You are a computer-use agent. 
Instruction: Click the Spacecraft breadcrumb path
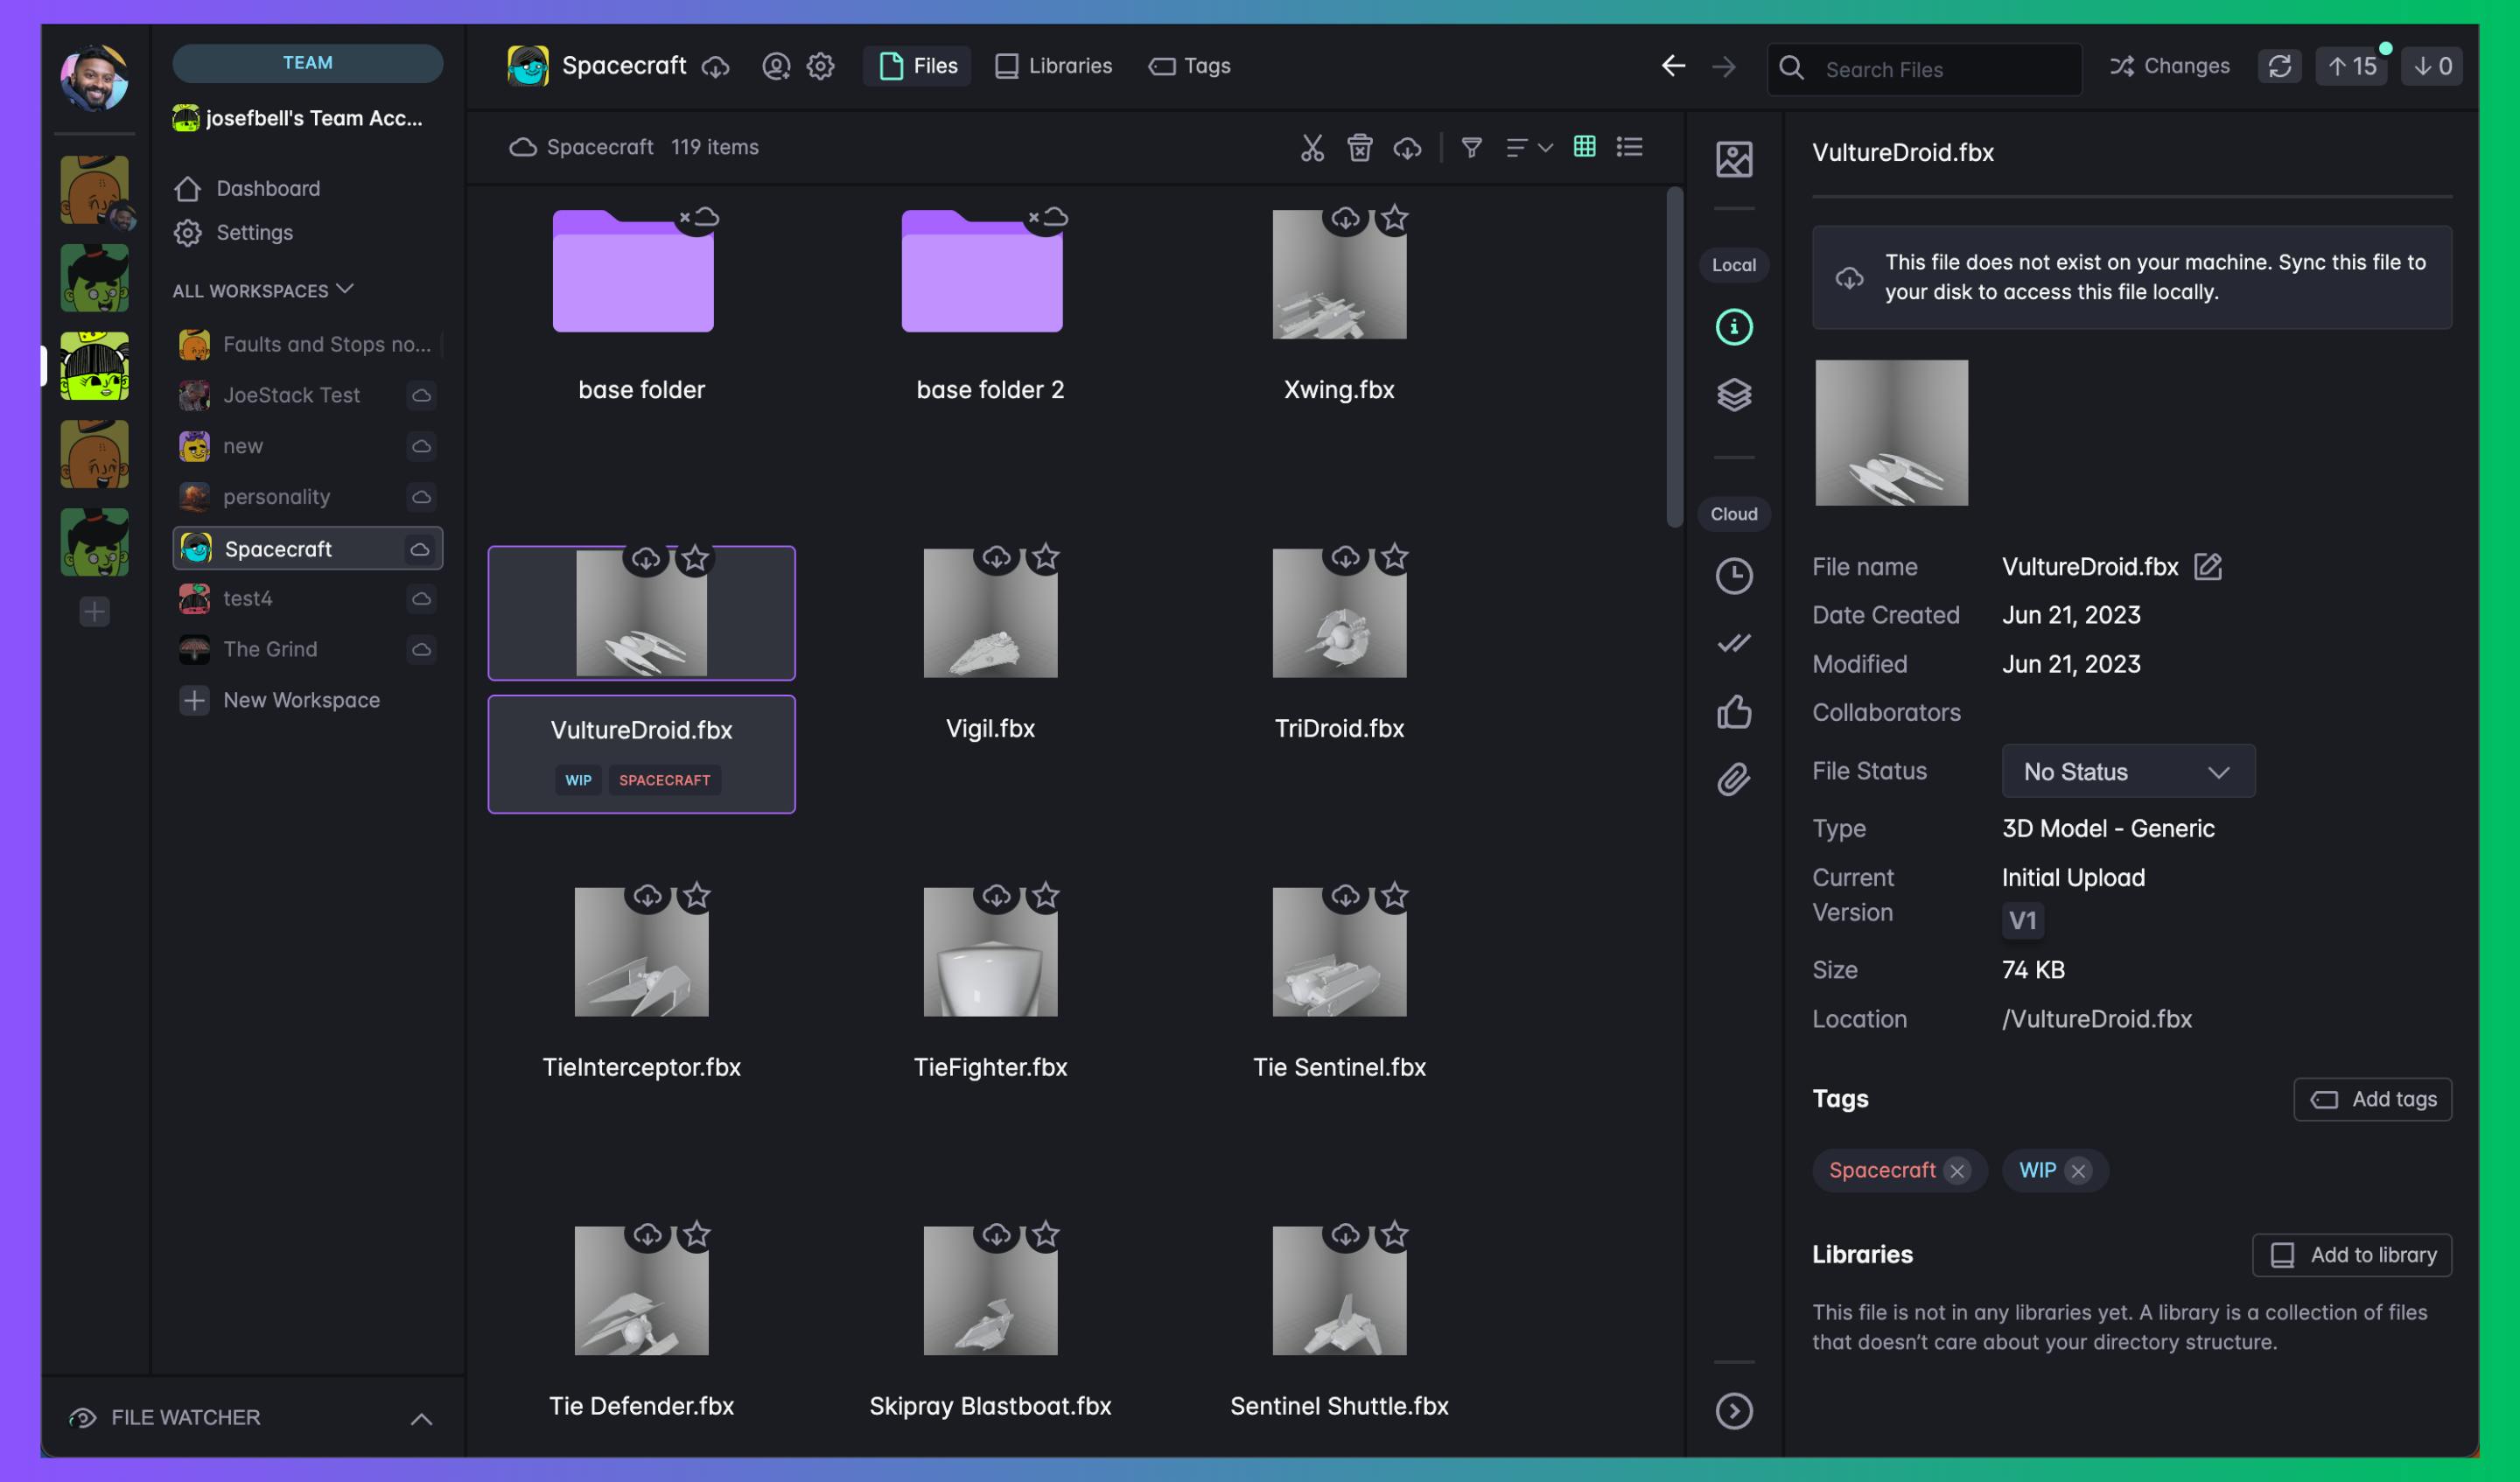(x=599, y=147)
